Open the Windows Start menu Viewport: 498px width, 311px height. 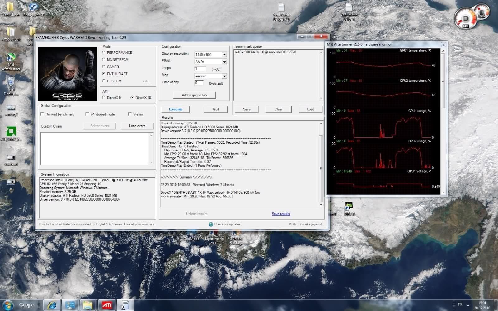(7, 305)
